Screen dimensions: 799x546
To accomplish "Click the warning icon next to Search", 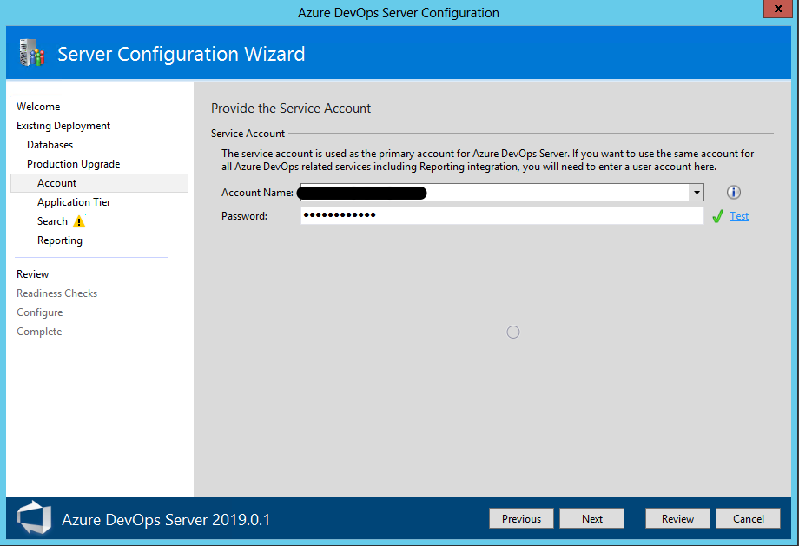I will point(79,221).
